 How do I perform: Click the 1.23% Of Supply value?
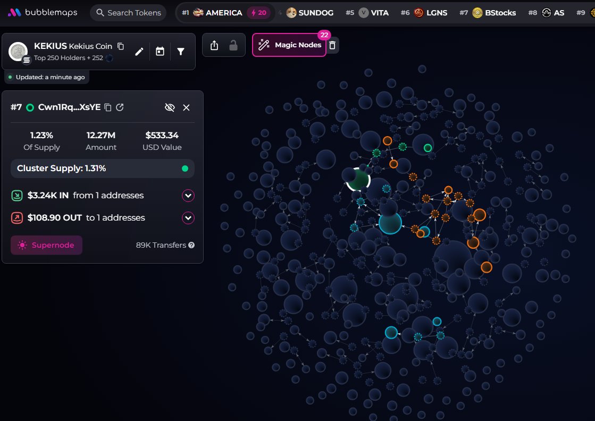tap(42, 136)
